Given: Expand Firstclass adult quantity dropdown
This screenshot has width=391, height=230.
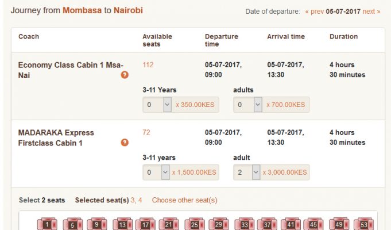Looking at the screenshot, I should pyautogui.click(x=247, y=172).
